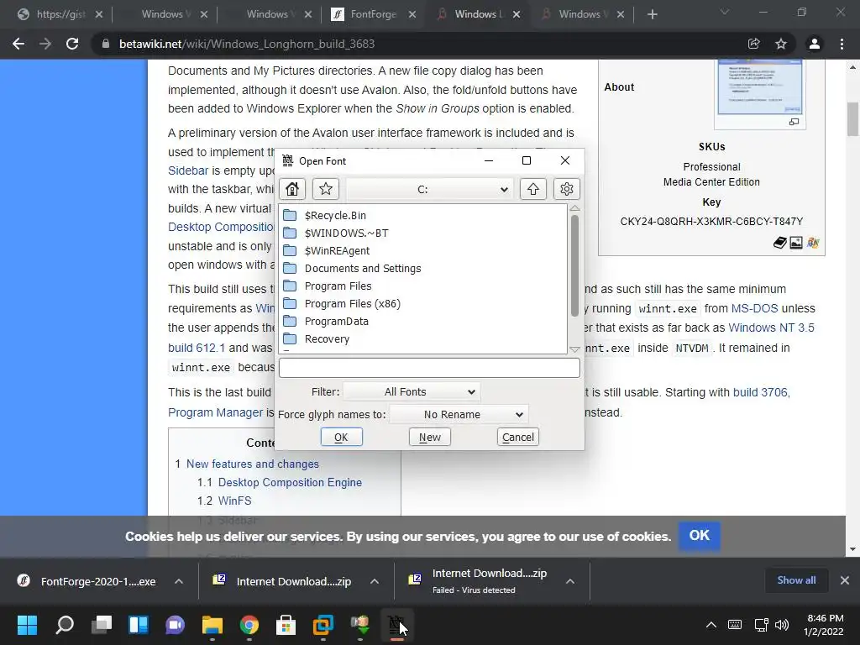Open the Sidebar wiki link
The image size is (860, 645).
pyautogui.click(x=188, y=170)
